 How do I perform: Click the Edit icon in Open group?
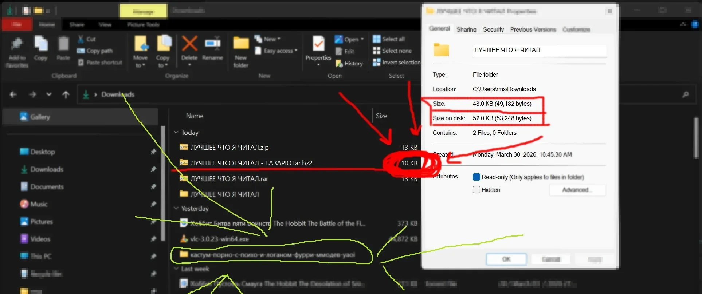(x=339, y=51)
